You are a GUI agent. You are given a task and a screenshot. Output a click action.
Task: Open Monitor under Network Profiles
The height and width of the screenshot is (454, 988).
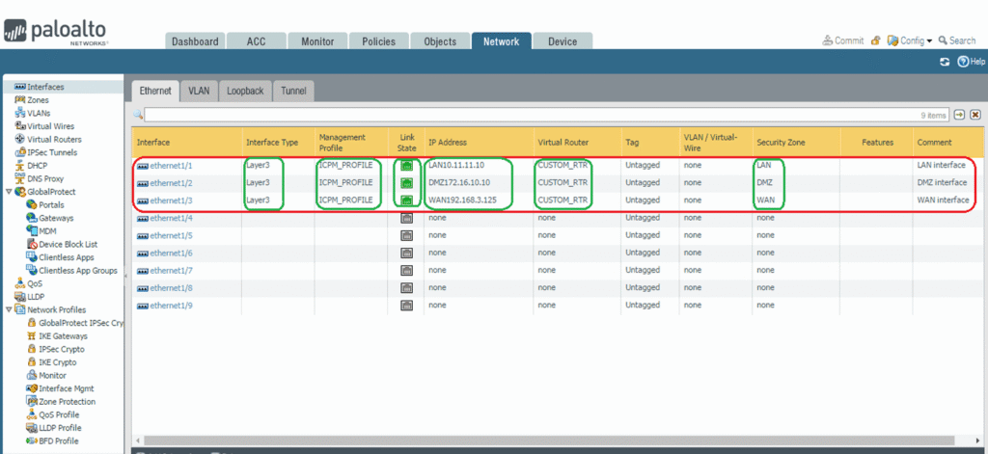pyautogui.click(x=52, y=375)
